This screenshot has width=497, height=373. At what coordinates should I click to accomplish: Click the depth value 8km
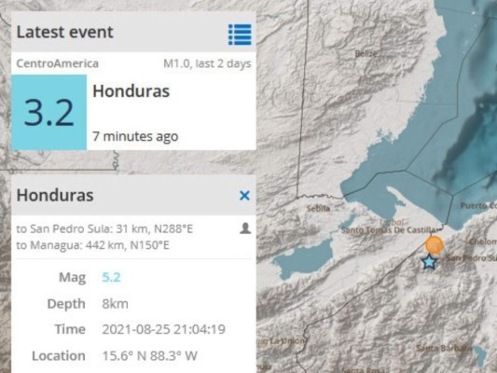115,304
